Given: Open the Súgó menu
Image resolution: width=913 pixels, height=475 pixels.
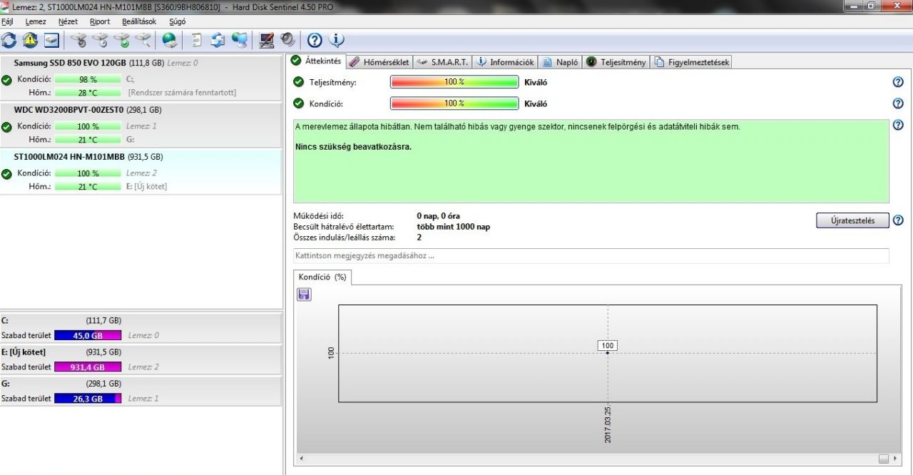Looking at the screenshot, I should point(176,21).
